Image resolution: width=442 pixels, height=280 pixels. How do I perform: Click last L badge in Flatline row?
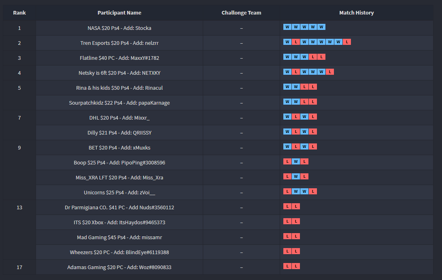321,57
